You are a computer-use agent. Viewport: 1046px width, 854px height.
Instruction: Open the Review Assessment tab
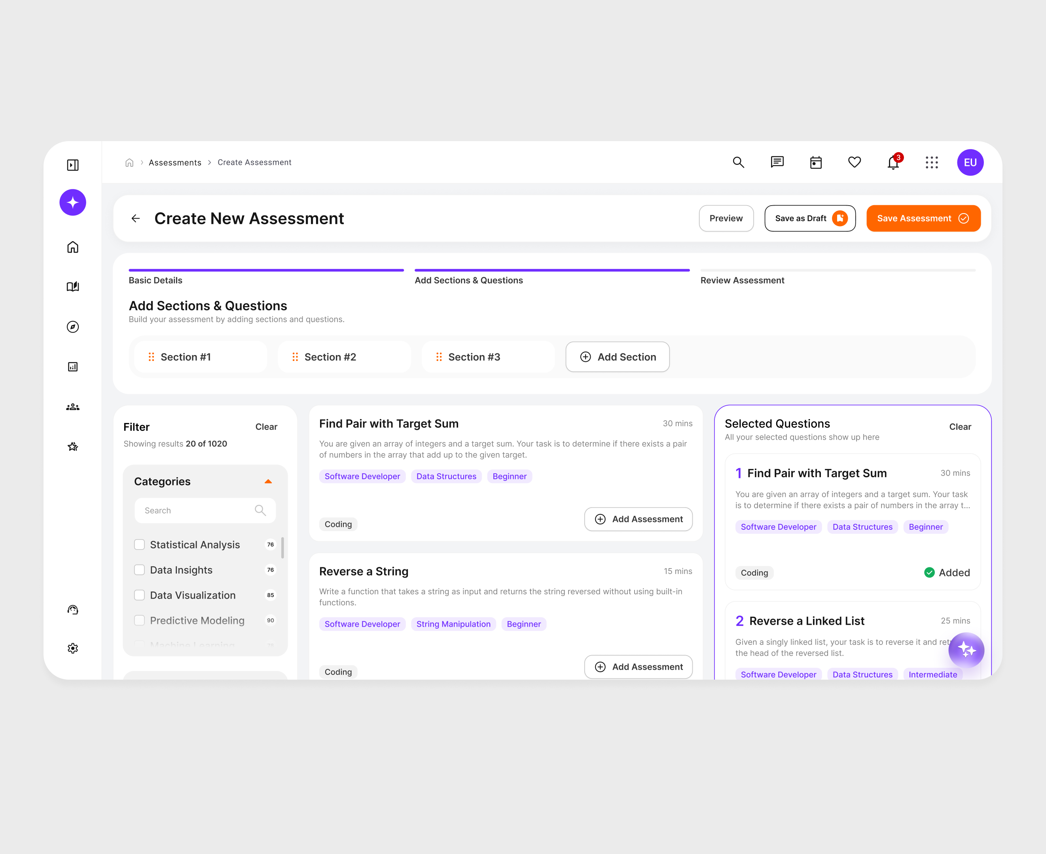(742, 280)
